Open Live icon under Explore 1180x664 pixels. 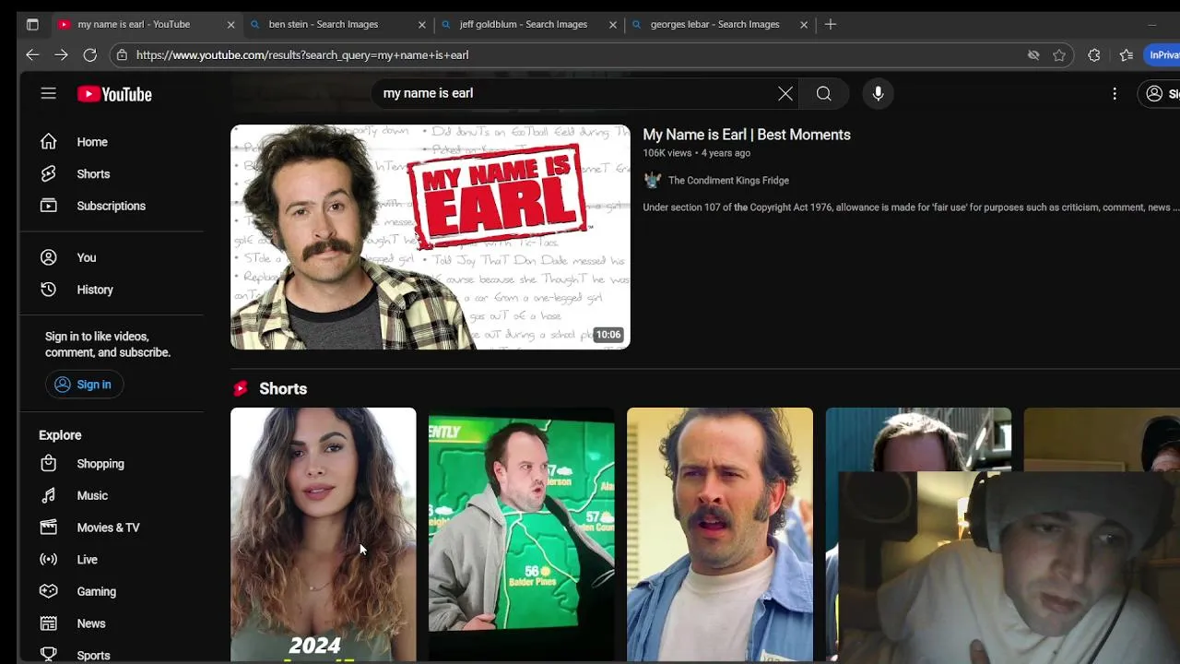point(48,560)
